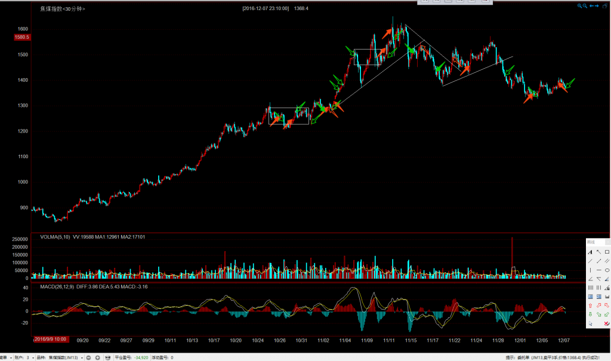The height and width of the screenshot is (361, 611).
Task: Click the minus quantity button
Action: coord(88,357)
